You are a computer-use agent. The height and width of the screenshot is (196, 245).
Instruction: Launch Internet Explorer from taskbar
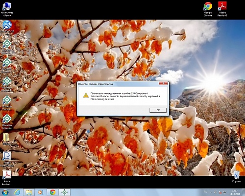17,193
